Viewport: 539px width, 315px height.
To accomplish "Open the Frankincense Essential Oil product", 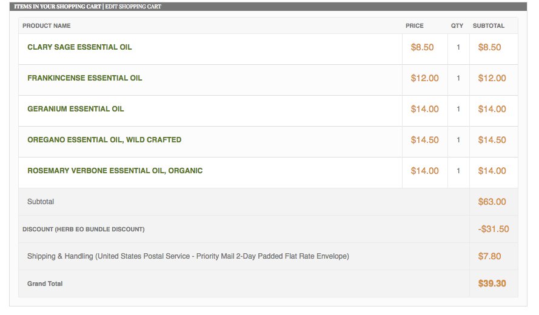I will 84,78.
